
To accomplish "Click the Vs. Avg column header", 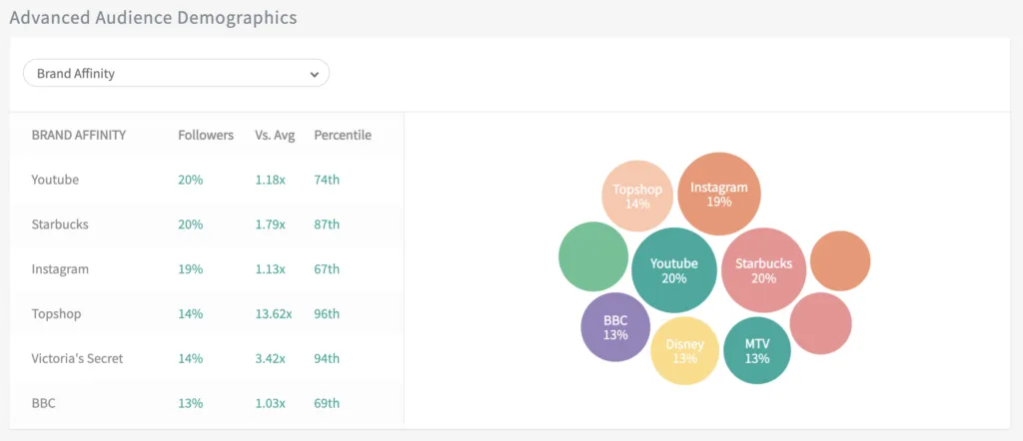I will coord(275,135).
